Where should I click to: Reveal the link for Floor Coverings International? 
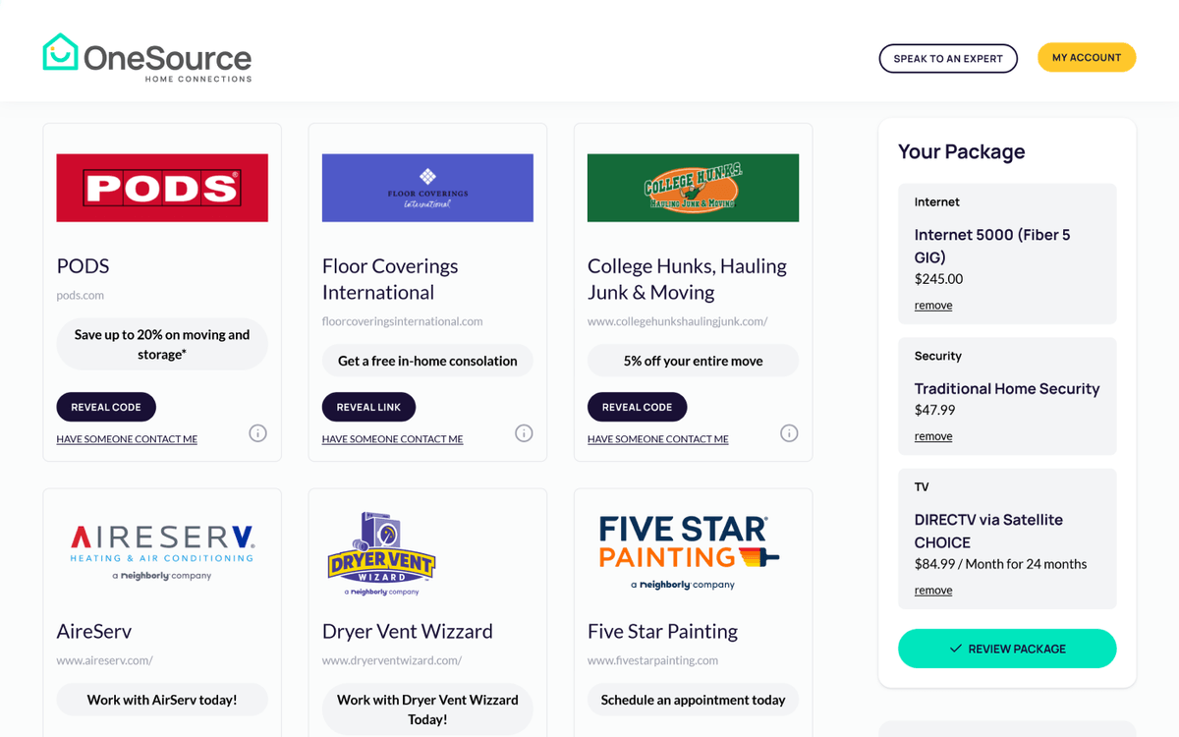[368, 406]
